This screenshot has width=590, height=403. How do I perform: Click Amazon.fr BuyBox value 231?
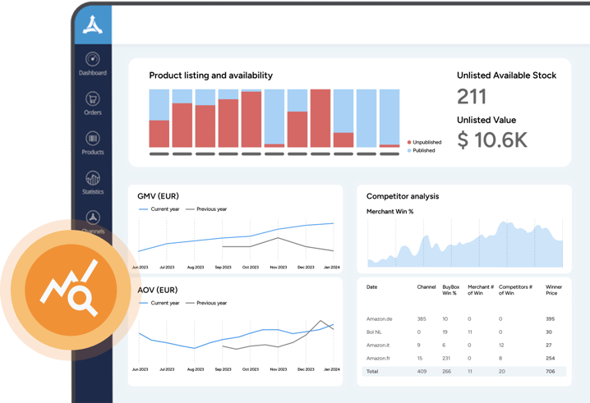[446, 358]
